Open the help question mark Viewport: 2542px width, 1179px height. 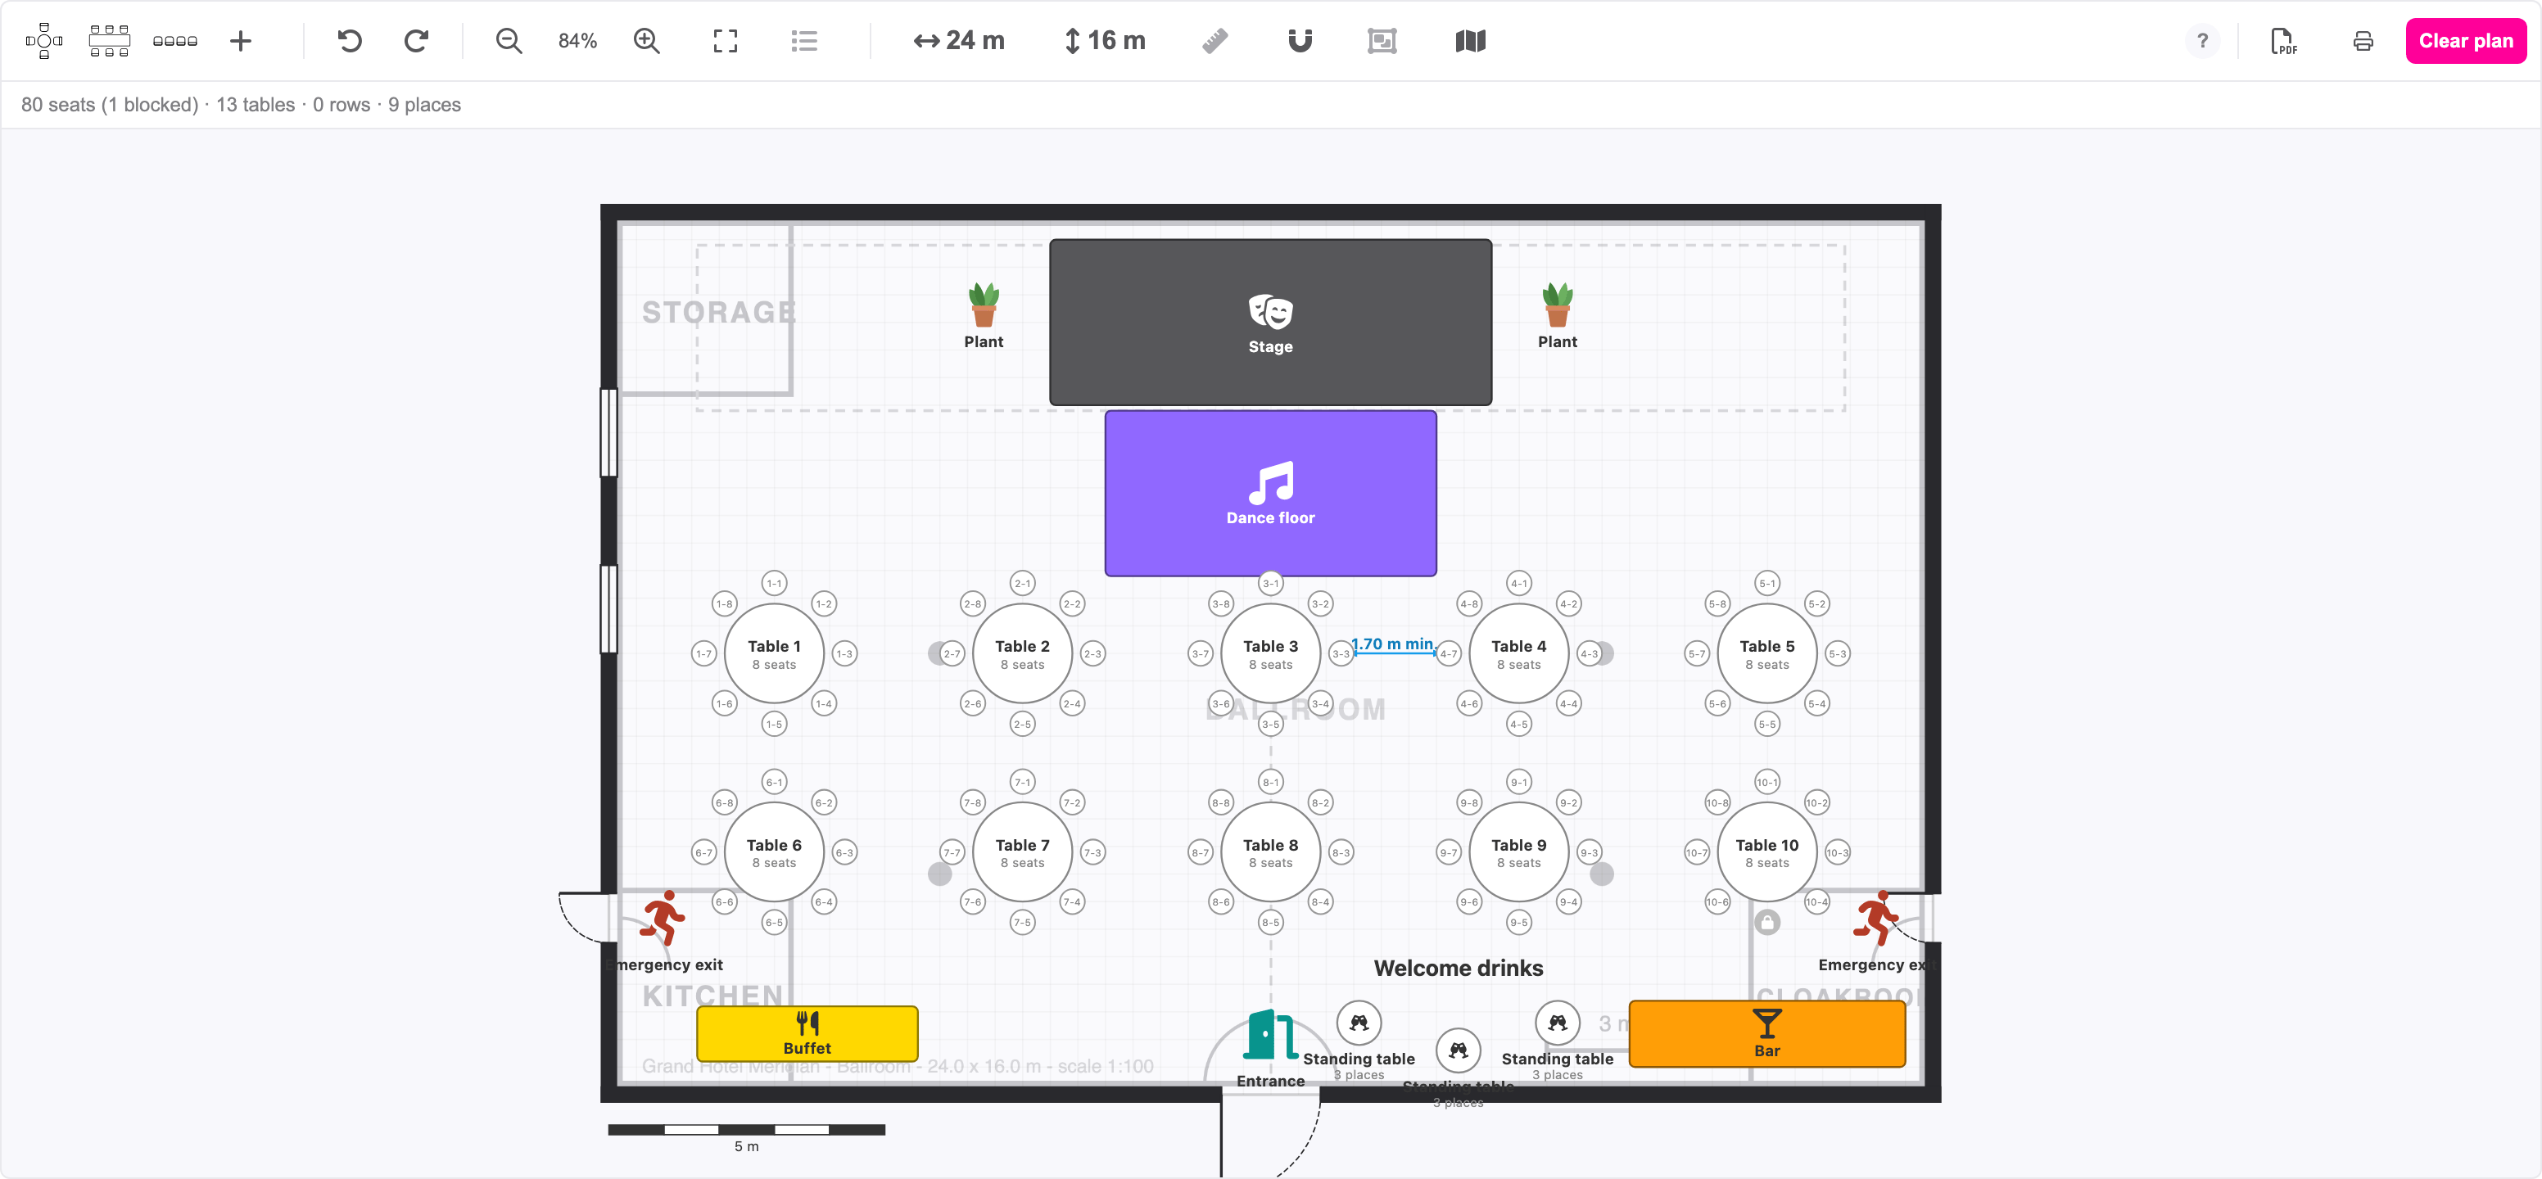click(2202, 40)
